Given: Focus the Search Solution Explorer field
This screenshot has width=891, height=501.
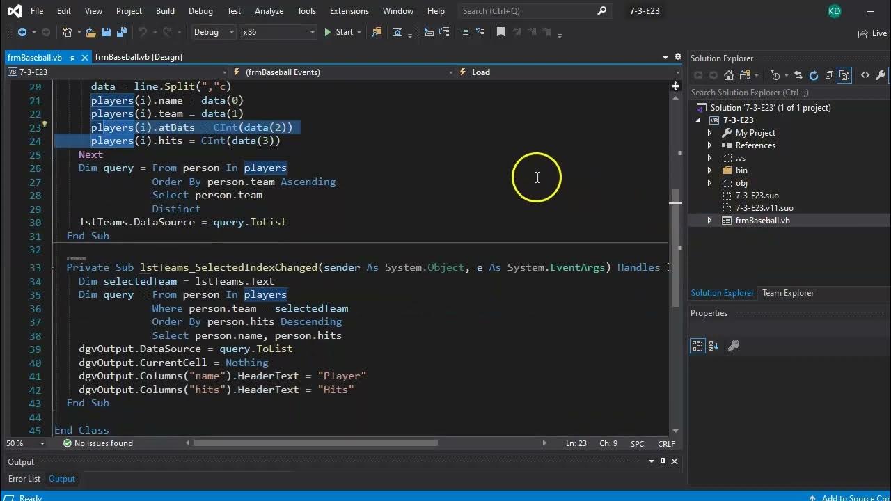Looking at the screenshot, I should pos(789,93).
